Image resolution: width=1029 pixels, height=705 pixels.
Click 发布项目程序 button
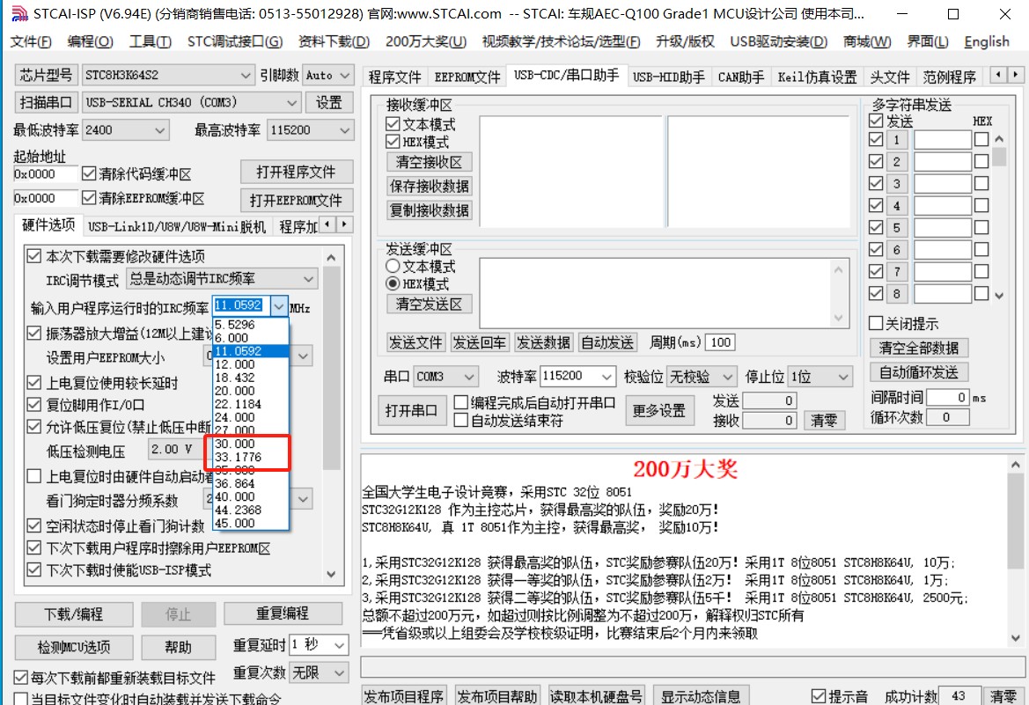pos(404,696)
